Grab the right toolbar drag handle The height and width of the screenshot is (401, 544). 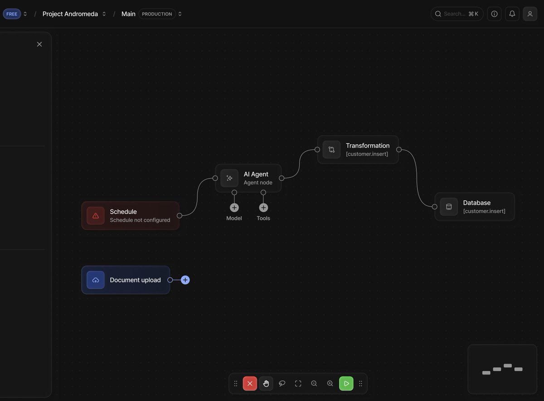click(x=360, y=384)
